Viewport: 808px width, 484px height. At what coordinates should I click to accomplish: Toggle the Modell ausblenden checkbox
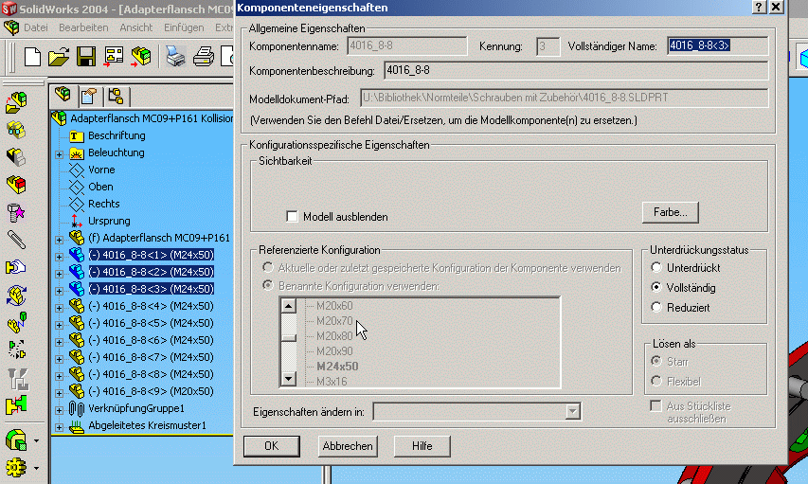click(x=292, y=217)
